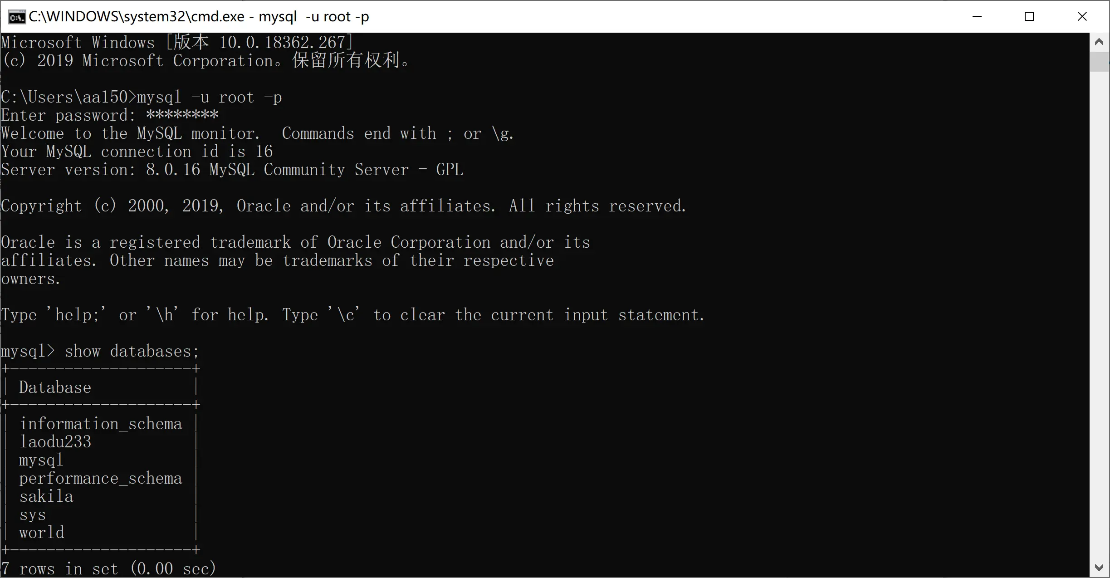Open the cmd.exe system menu icon
This screenshot has width=1110, height=578.
pyautogui.click(x=17, y=17)
